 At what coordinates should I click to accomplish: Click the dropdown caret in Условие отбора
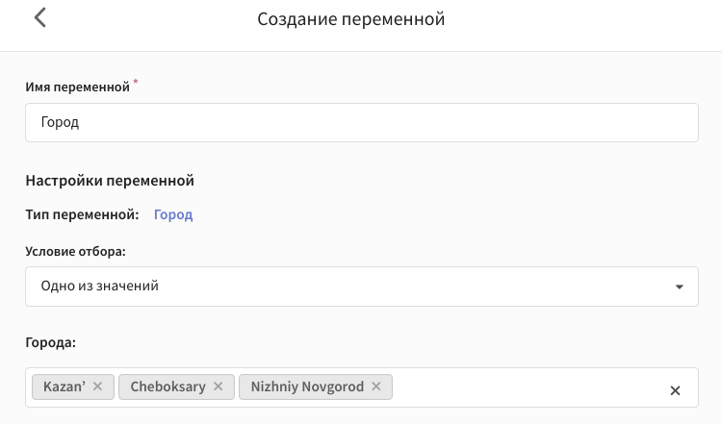click(680, 287)
